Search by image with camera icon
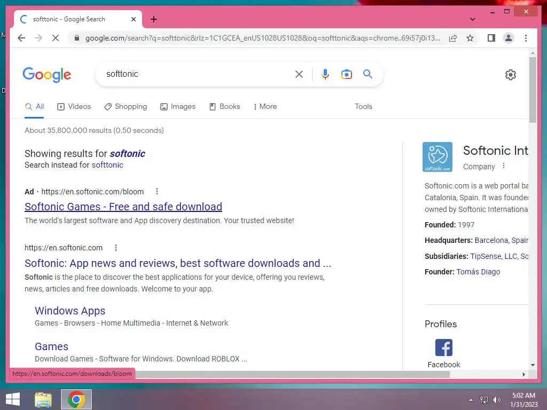The height and width of the screenshot is (410, 547). tap(346, 74)
